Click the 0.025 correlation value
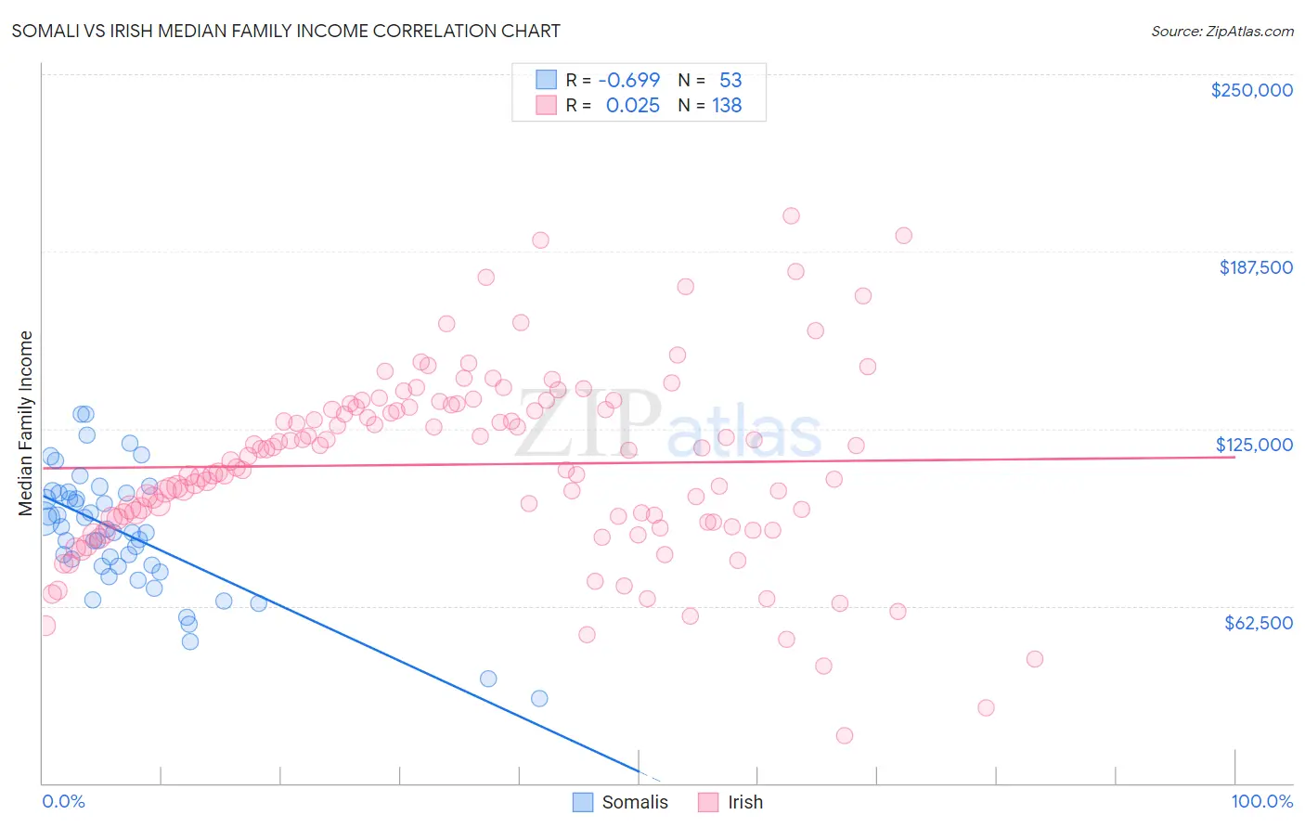Image resolution: width=1305 pixels, height=828 pixels. pyautogui.click(x=632, y=105)
